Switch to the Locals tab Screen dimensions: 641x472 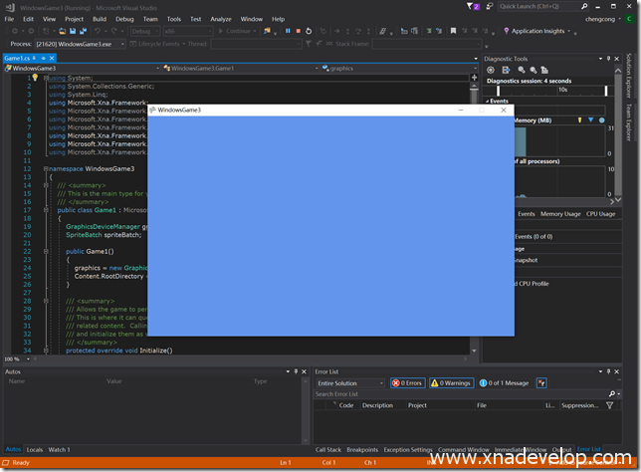coord(34,449)
